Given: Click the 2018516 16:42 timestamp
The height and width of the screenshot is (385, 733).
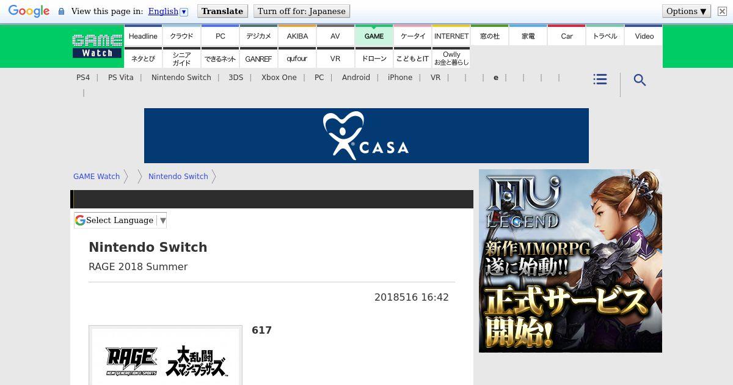Looking at the screenshot, I should [412, 298].
